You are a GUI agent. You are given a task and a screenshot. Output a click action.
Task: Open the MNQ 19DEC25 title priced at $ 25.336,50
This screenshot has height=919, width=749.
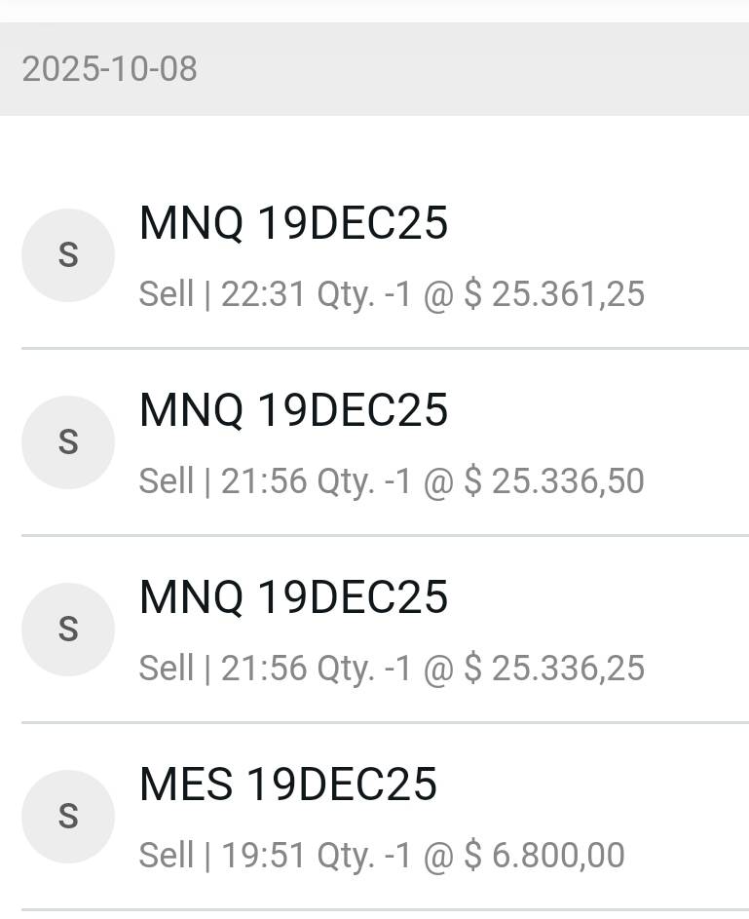point(293,410)
